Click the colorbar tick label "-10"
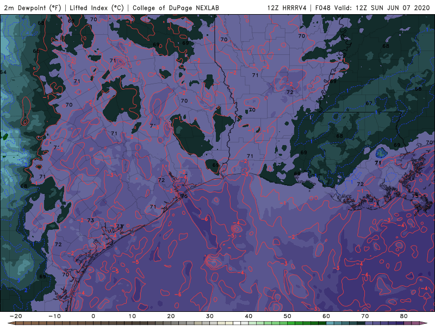The width and height of the screenshot is (435, 326). (54, 316)
